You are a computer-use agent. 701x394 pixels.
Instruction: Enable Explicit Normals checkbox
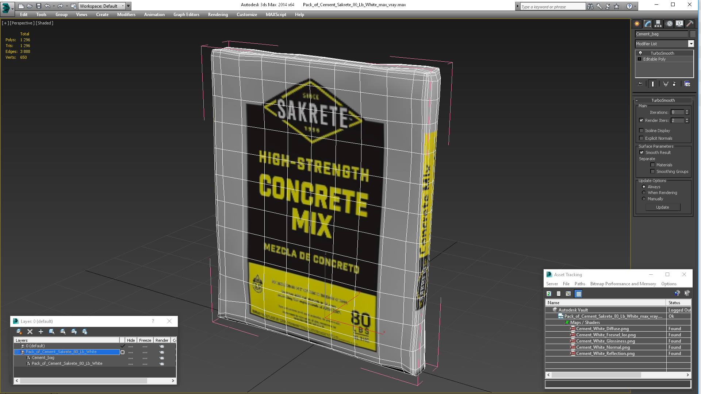(641, 138)
